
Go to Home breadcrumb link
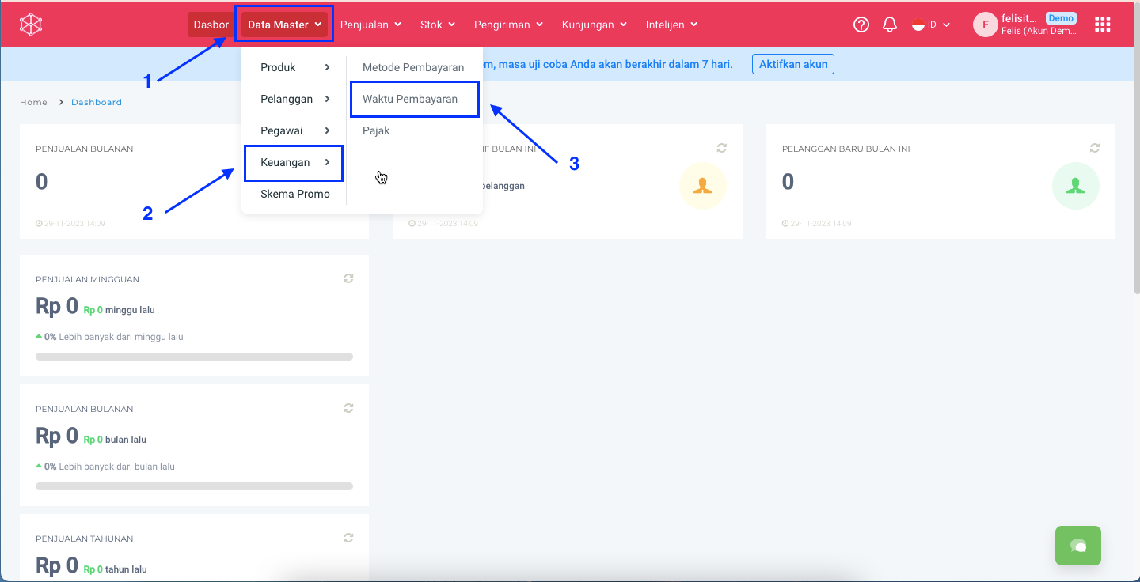[33, 102]
